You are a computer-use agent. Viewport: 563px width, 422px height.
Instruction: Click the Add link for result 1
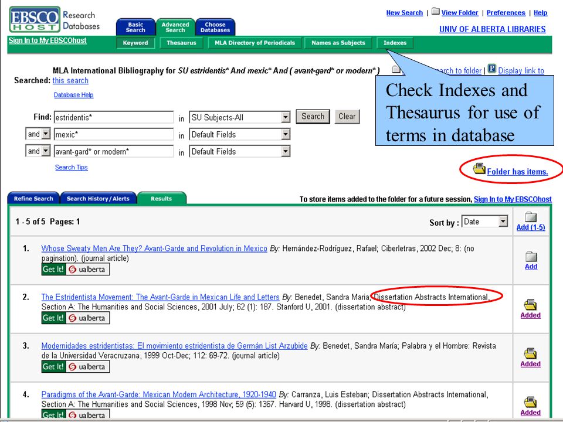(x=531, y=266)
